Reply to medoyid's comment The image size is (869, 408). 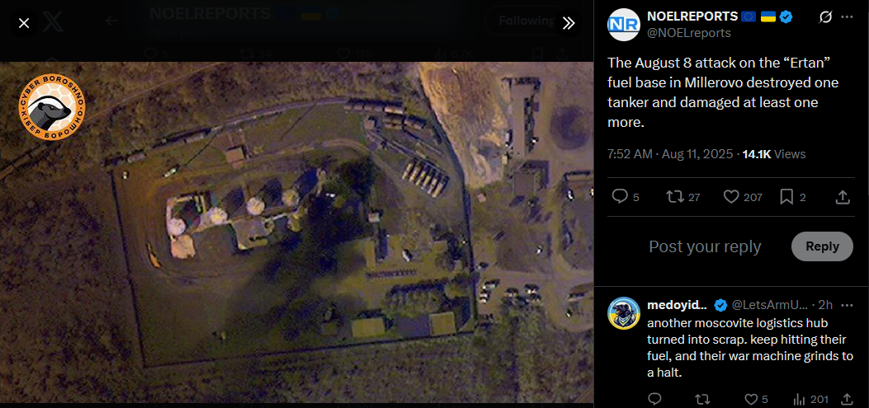[654, 399]
